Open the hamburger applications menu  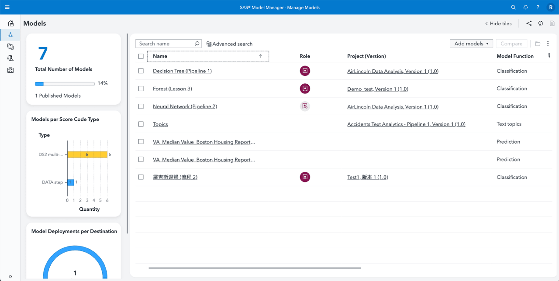pos(7,7)
